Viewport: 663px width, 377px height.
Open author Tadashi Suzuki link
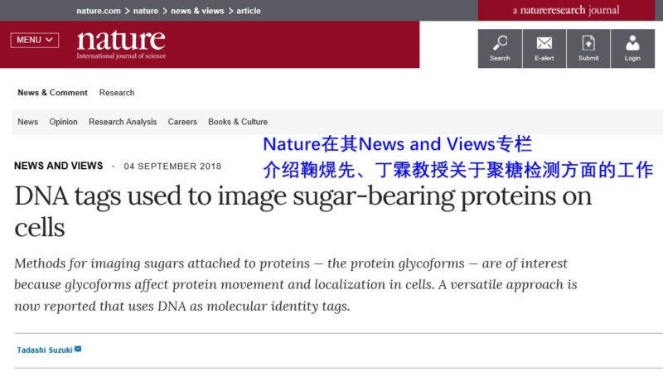[44, 350]
